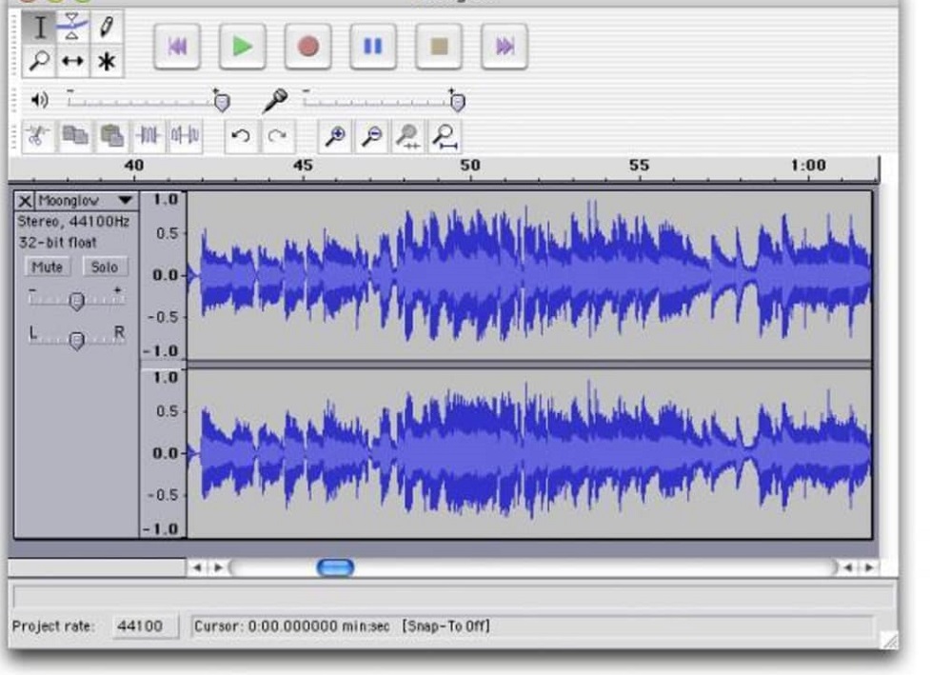The width and height of the screenshot is (930, 675).
Task: Click the speaker output volume icon
Action: (40, 100)
